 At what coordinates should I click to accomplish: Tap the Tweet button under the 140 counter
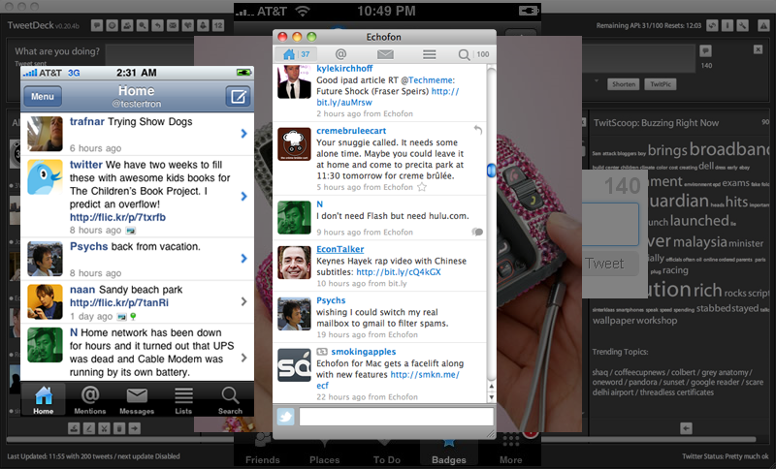[610, 264]
